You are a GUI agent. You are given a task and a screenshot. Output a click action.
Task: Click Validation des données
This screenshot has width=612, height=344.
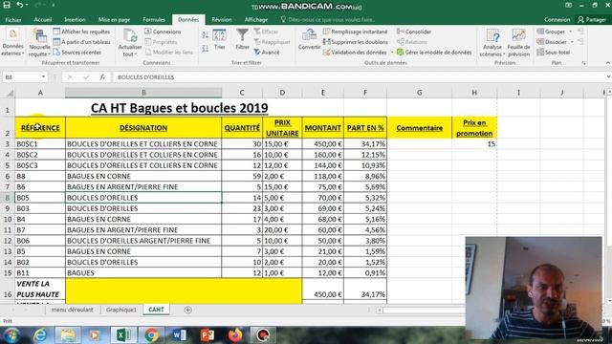tap(355, 52)
